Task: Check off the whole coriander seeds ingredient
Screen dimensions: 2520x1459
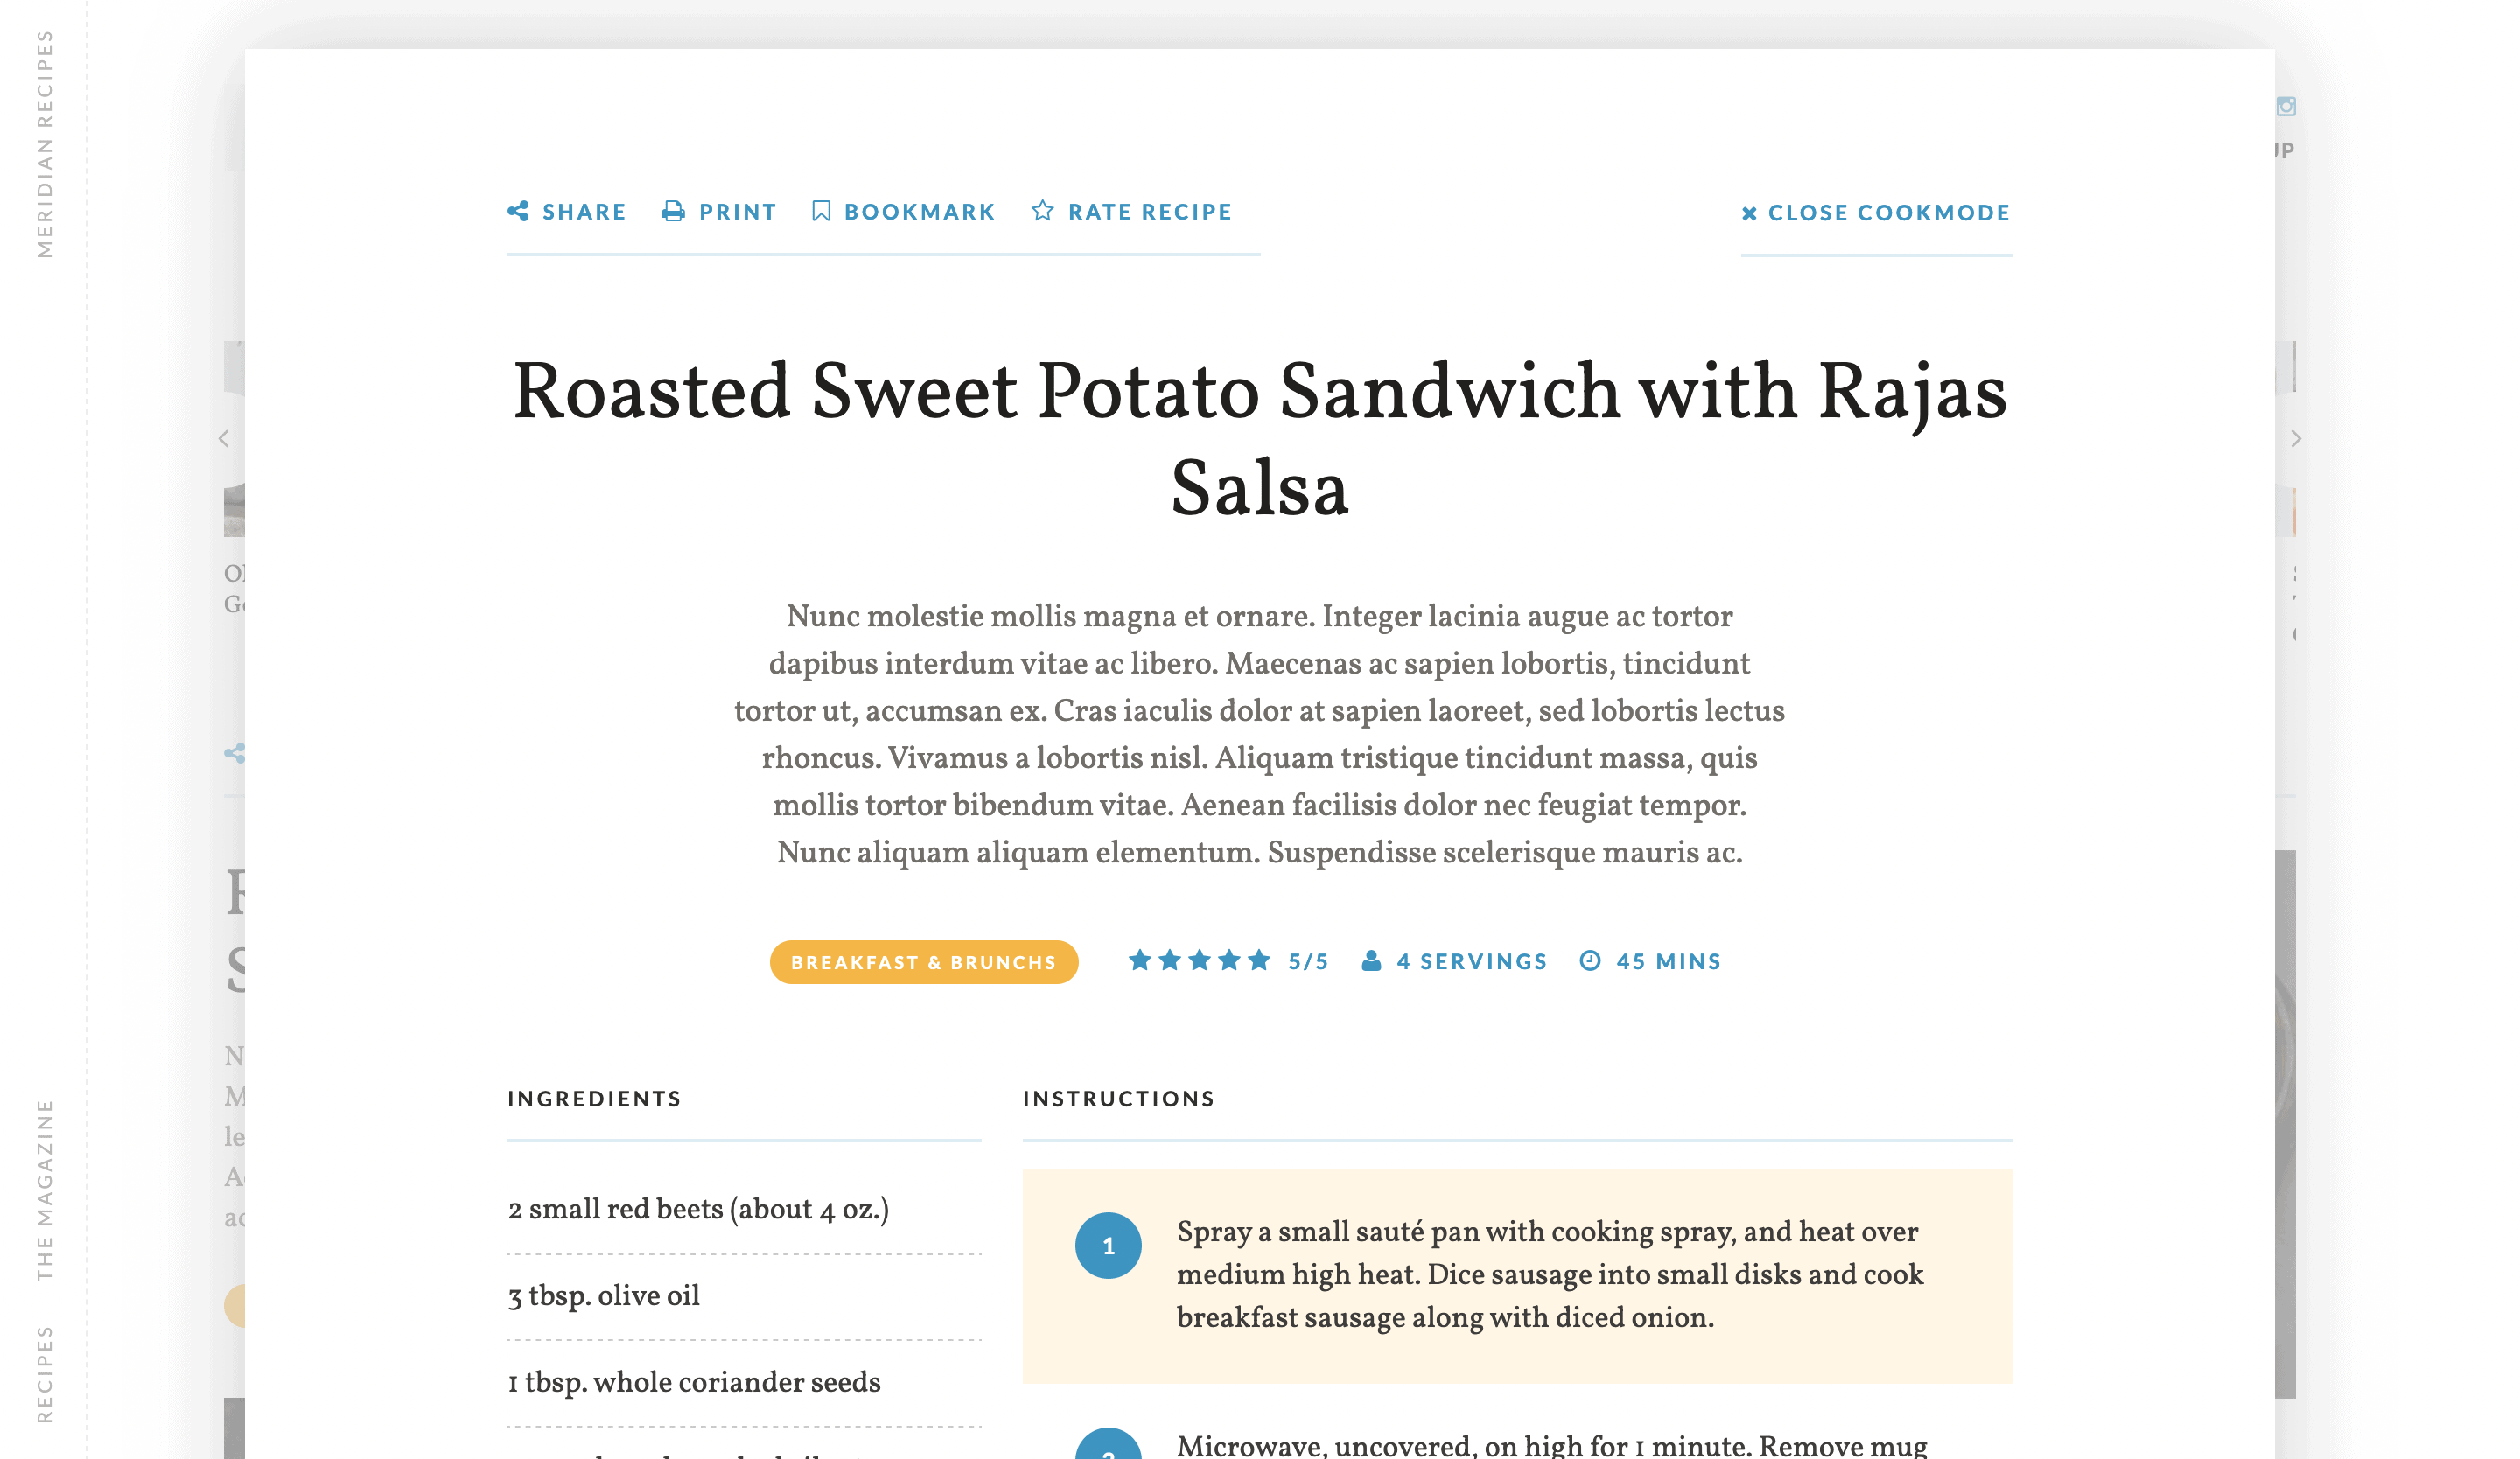Action: (x=743, y=1382)
